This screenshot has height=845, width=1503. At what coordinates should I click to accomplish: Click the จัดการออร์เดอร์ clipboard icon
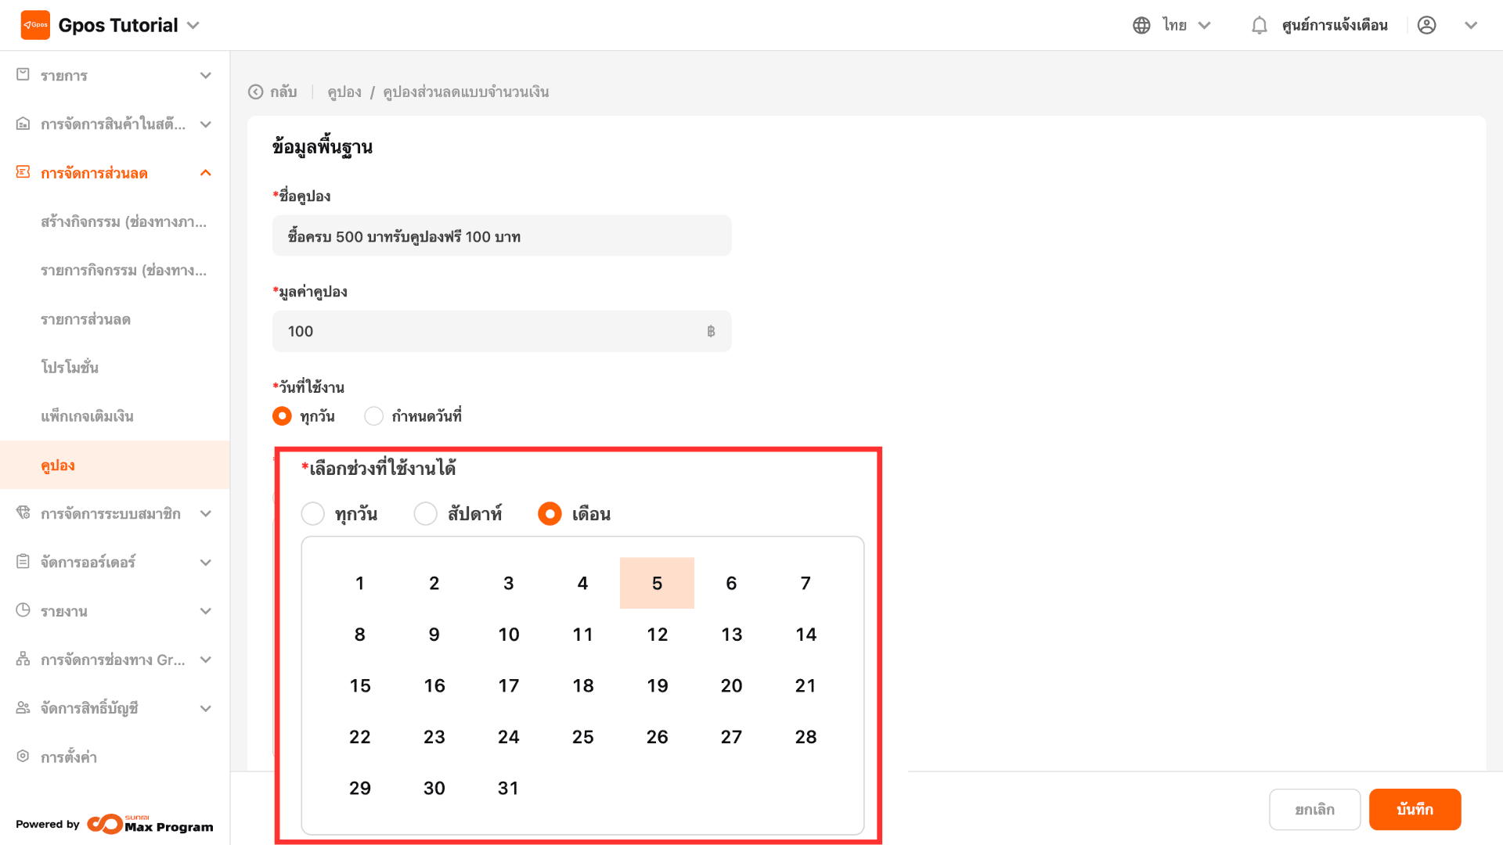pos(23,562)
